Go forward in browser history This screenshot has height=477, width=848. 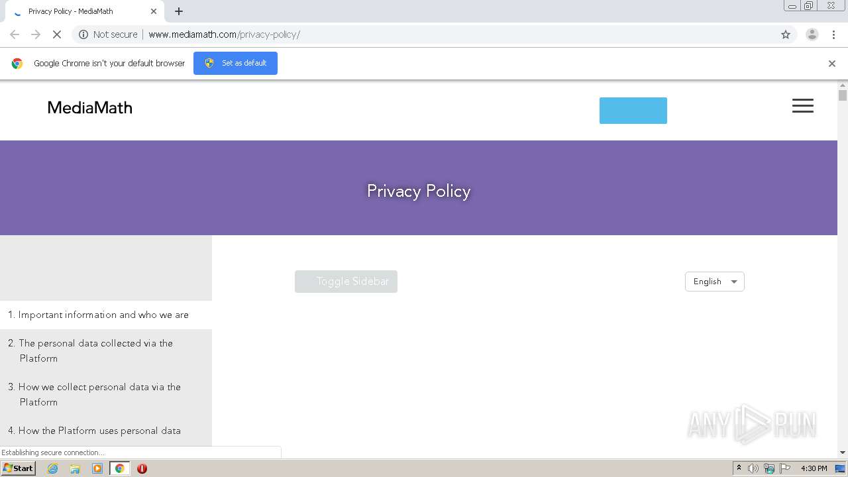(36, 34)
